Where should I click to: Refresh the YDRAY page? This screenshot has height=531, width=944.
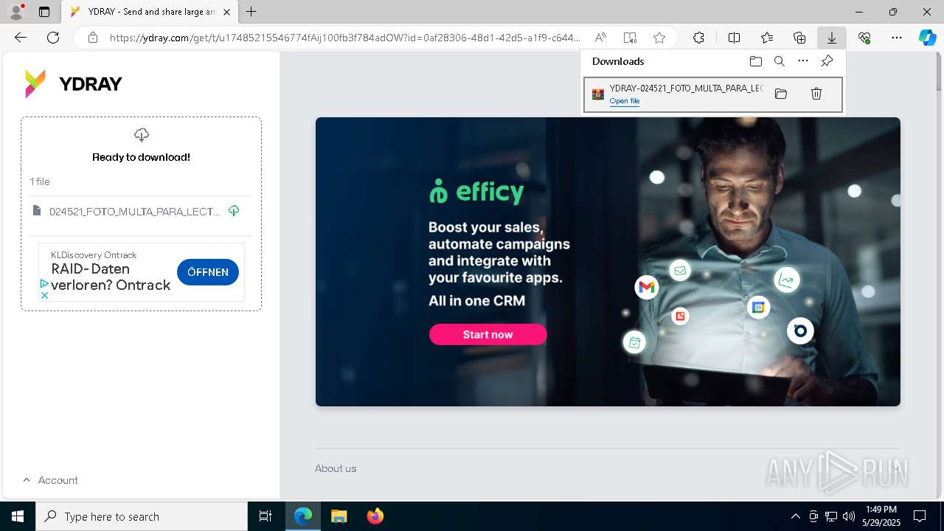(x=53, y=38)
